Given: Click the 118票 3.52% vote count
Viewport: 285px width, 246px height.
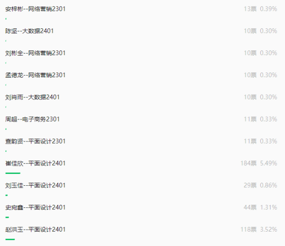Looking at the screenshot, I should (x=259, y=230).
